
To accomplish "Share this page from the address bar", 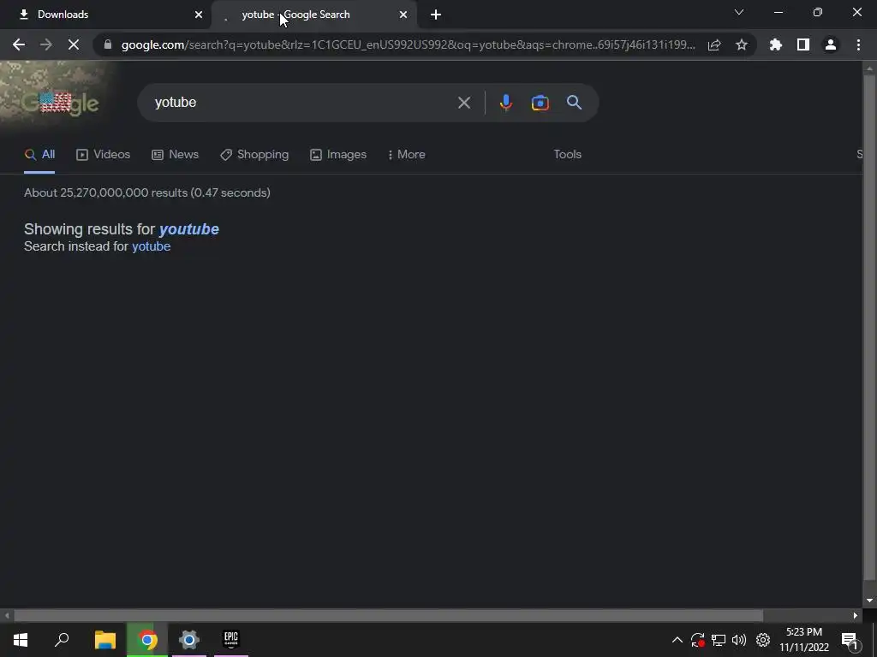I will click(714, 44).
